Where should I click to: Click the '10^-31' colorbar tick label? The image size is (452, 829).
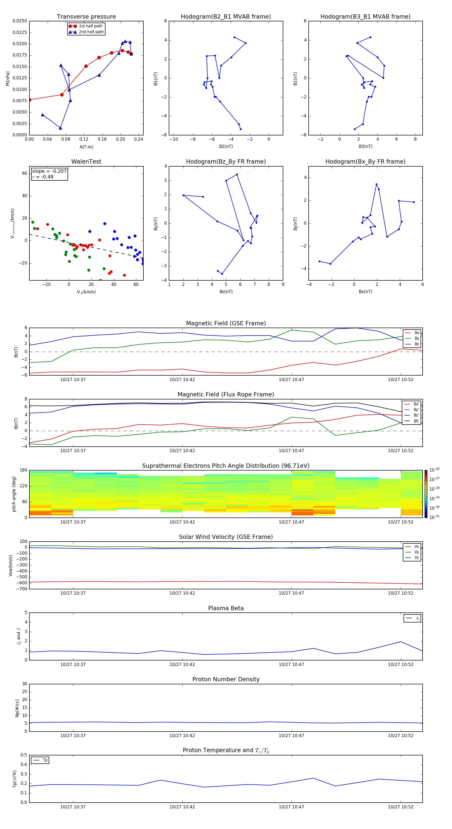tap(434, 517)
